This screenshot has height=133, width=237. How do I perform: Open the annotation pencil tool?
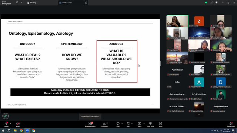6,116
